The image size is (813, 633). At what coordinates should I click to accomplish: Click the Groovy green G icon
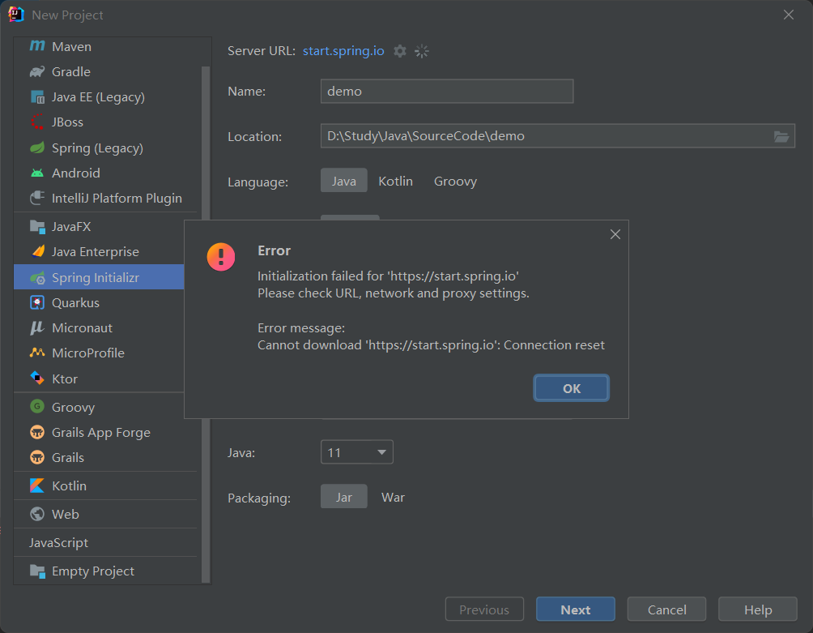37,406
